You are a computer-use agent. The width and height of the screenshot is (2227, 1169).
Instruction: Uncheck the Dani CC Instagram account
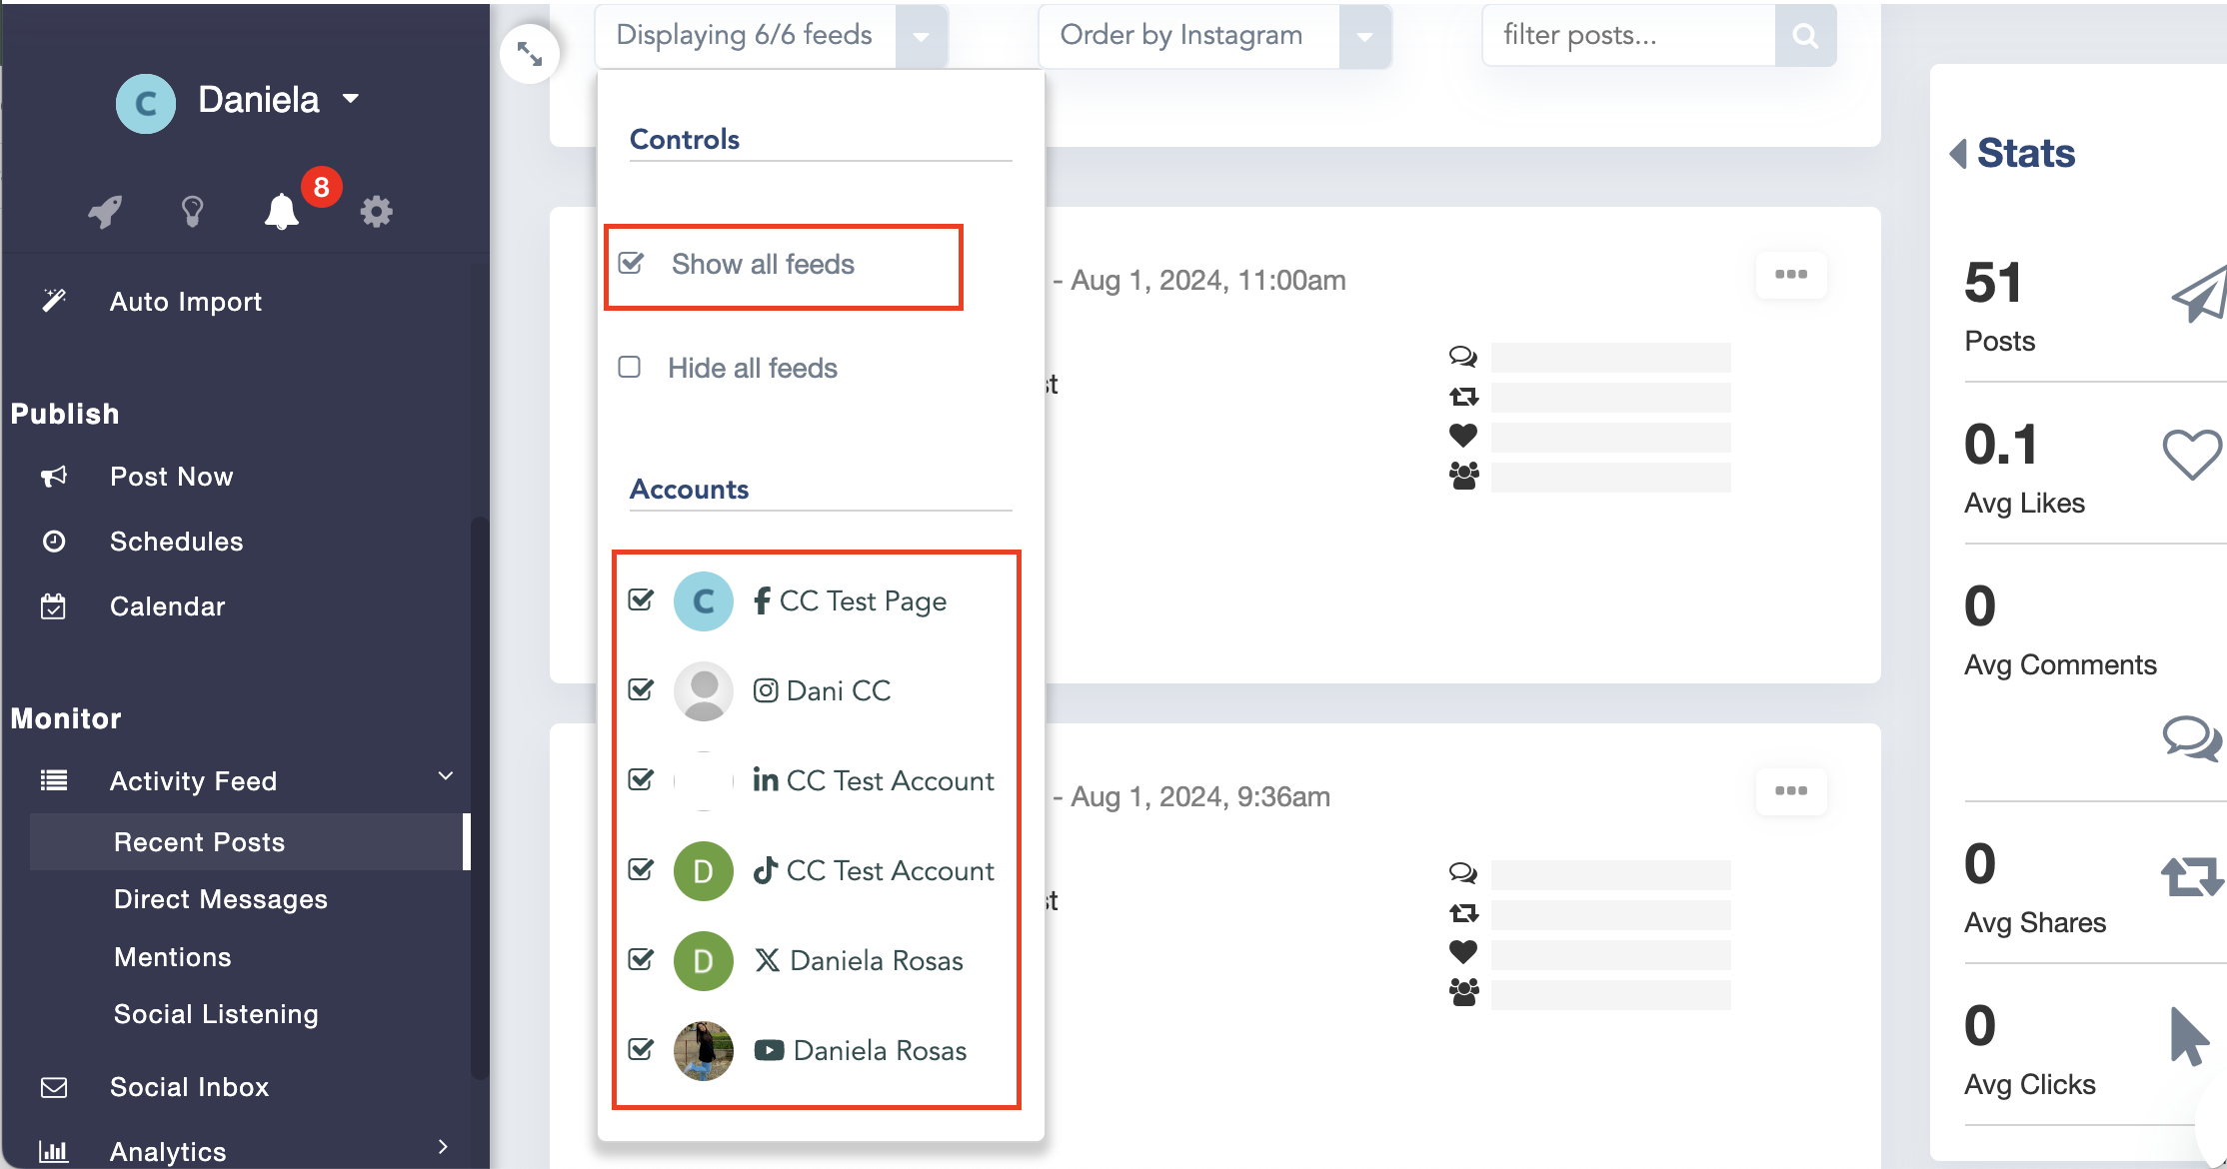tap(641, 690)
